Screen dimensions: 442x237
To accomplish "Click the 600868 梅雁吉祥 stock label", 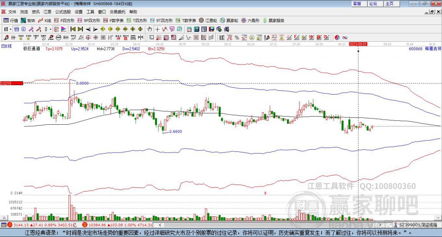I will [425, 49].
